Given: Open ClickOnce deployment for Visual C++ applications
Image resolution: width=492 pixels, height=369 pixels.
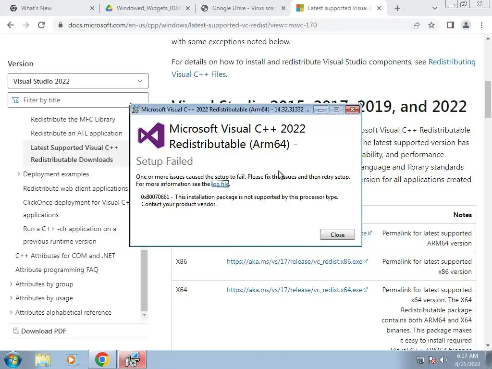Looking at the screenshot, I should 76,209.
